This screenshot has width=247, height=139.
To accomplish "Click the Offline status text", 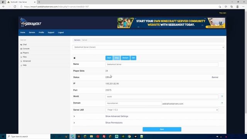I will click(108, 77).
